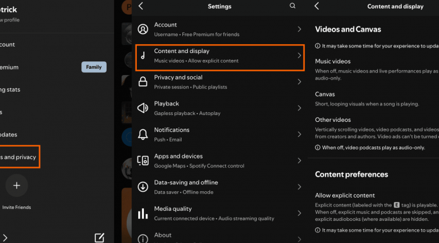Screen dimensions: 439x243
Task: Expand the Data-saving and offline row chevron
Action: coord(300,187)
